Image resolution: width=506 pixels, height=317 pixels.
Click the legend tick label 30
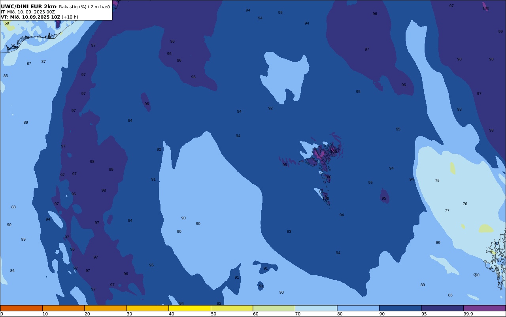[x=129, y=314]
